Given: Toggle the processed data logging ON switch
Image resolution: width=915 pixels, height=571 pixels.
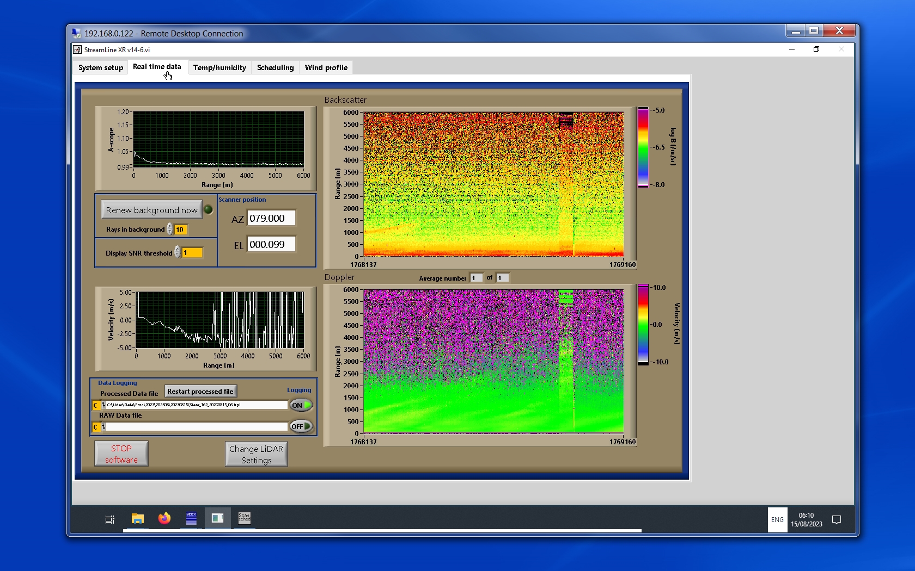Looking at the screenshot, I should tap(301, 405).
